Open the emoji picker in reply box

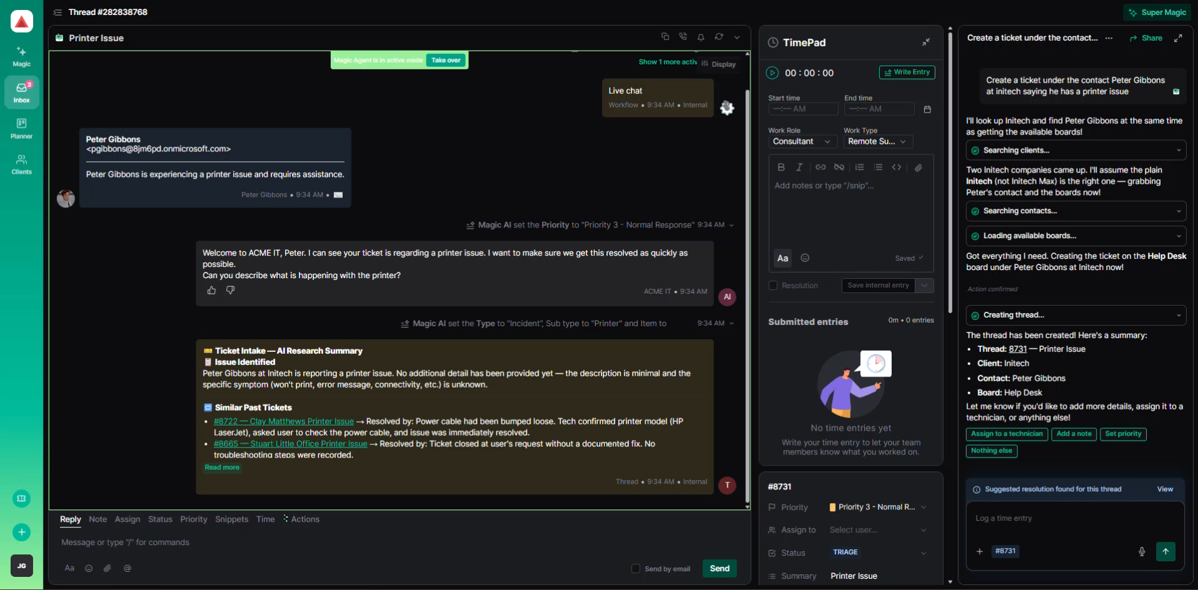(89, 568)
